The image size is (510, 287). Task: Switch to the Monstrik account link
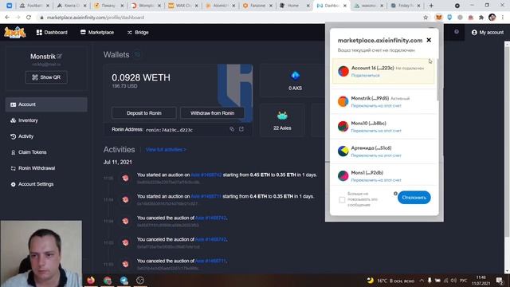coord(376,106)
